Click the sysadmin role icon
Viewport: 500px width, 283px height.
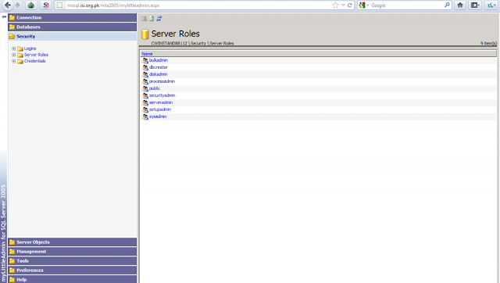[x=145, y=116]
